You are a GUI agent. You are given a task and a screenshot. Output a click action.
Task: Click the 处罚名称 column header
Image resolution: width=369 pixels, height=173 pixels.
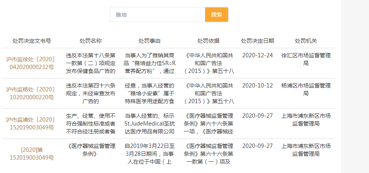click(91, 41)
